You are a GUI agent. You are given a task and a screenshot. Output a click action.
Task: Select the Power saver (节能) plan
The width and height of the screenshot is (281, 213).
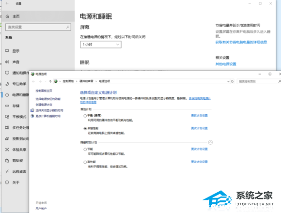point(85,149)
